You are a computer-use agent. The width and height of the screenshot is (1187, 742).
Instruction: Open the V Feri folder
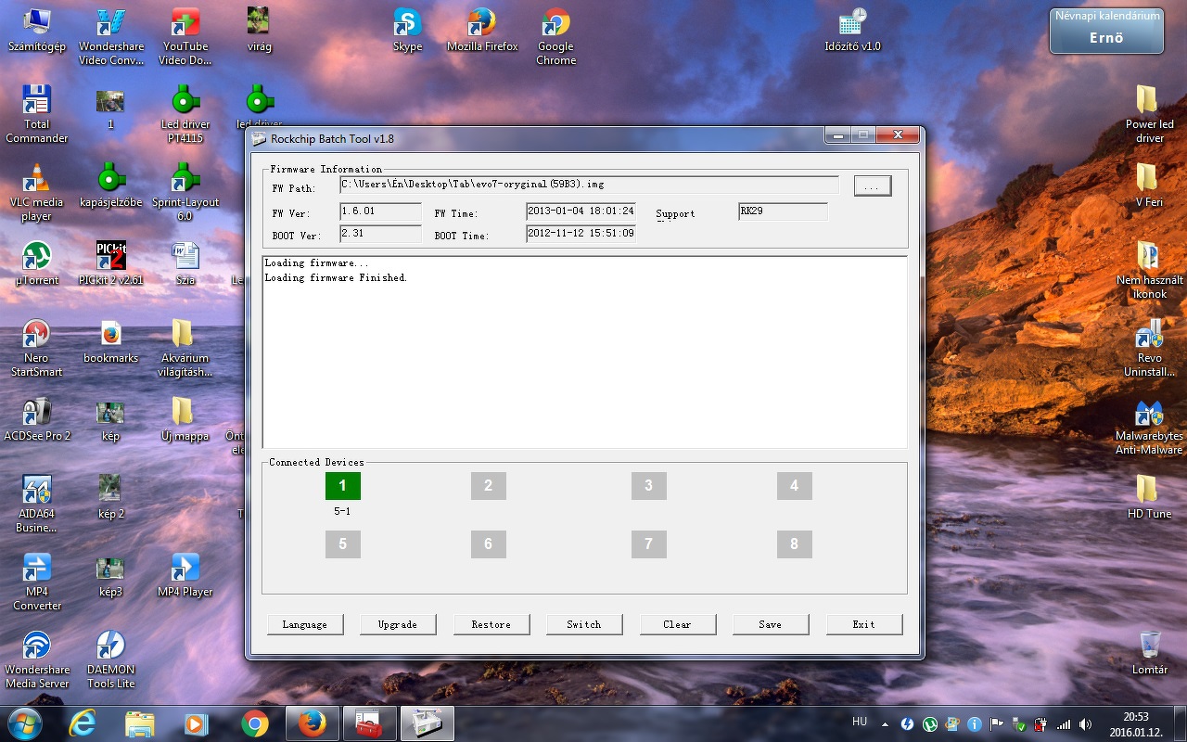click(1149, 185)
